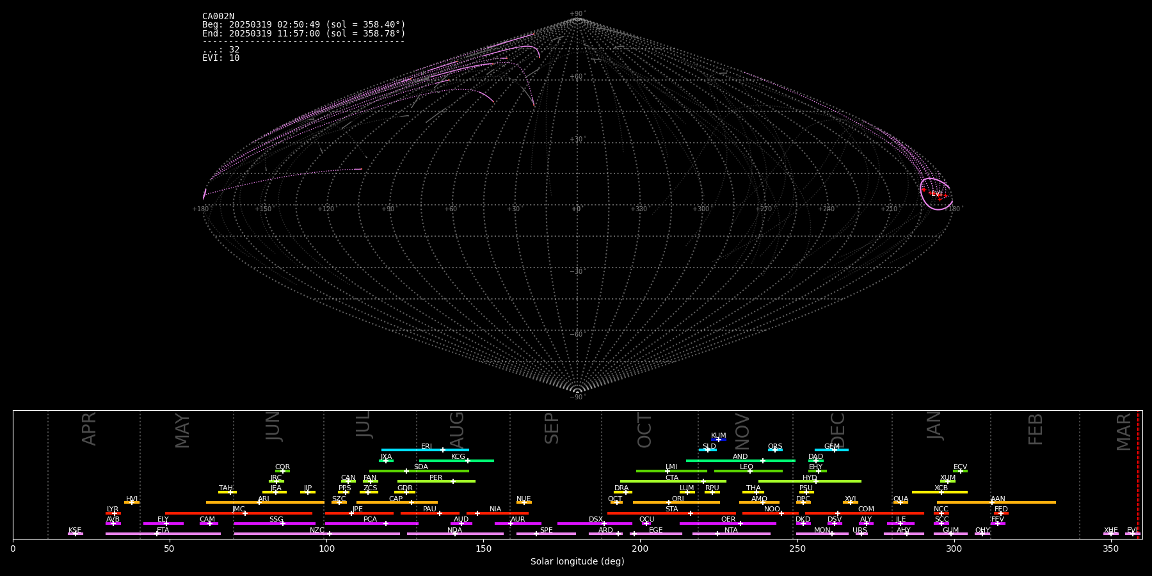Screen dimensions: 1152x576
Task: Click the 200 tick on solar longitude axis
Action: [x=640, y=548]
